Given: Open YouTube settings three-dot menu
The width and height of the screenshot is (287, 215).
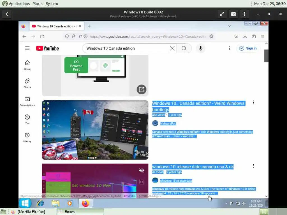Looking at the screenshot, I should [229, 48].
